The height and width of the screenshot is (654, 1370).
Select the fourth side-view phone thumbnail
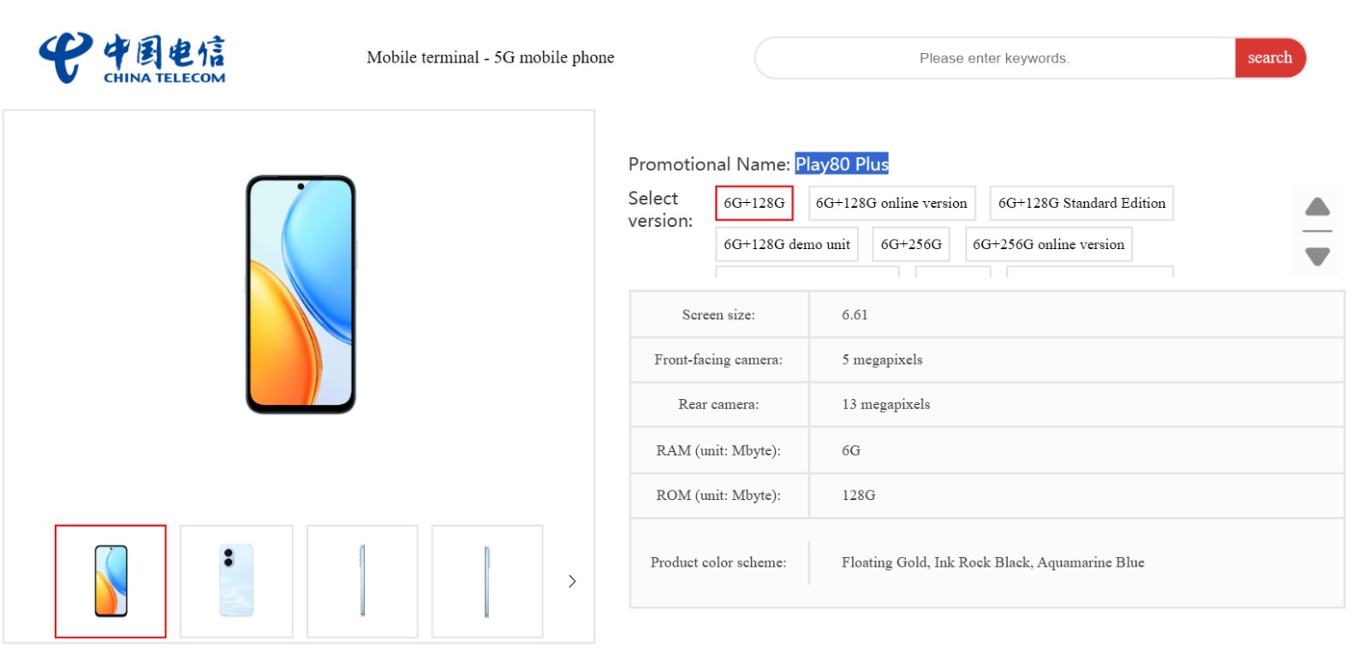pos(487,581)
